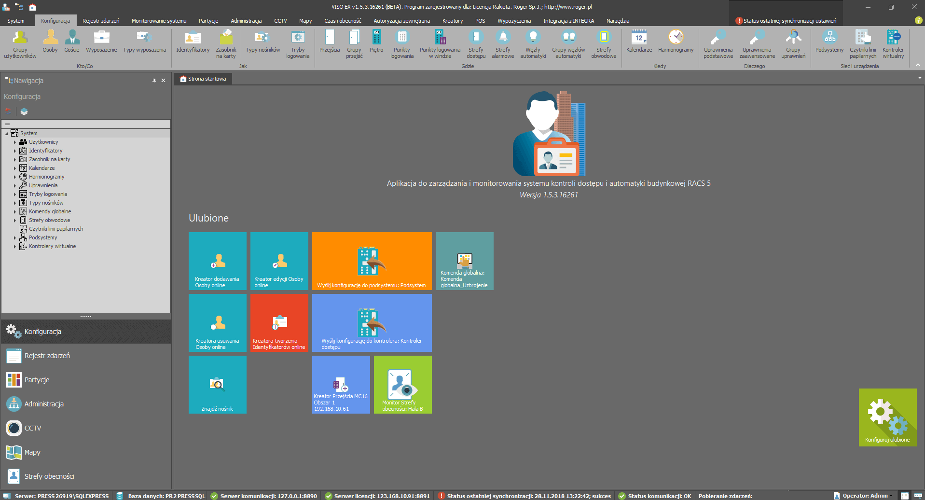
Task: Click the Konfiguruj ulubione button
Action: [x=887, y=417]
